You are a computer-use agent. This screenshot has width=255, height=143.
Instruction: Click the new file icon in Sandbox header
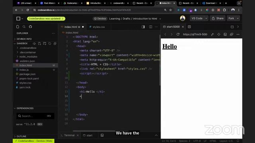coord(39,43)
